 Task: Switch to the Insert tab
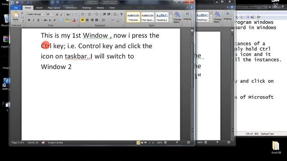coord(39,8)
